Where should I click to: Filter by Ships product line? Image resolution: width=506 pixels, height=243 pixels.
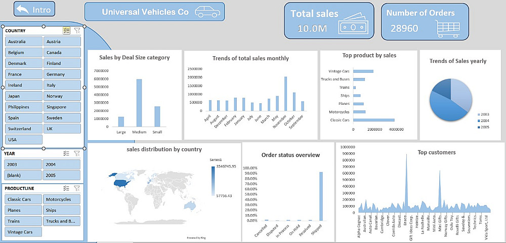click(61, 211)
